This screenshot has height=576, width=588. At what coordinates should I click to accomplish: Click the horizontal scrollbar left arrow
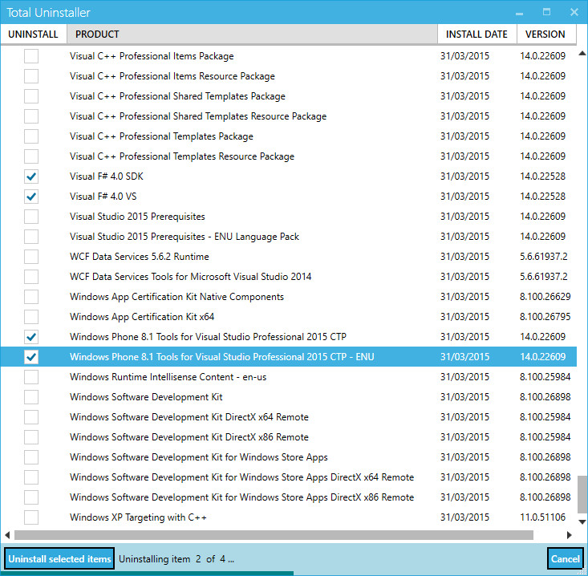(x=7, y=535)
